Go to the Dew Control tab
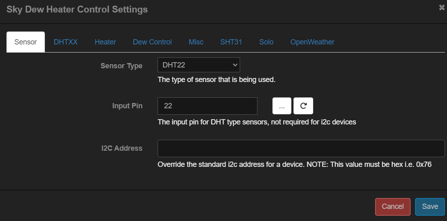 152,42
